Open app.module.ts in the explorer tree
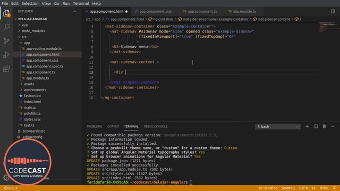340x191 pixels. tap(37, 78)
